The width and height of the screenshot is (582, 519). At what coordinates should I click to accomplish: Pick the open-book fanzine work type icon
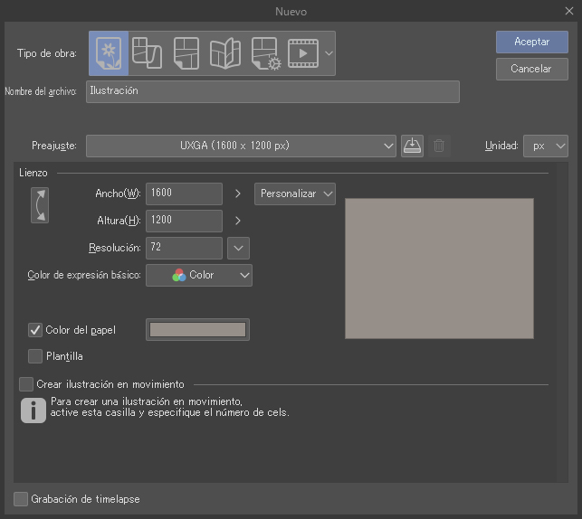[x=224, y=53]
